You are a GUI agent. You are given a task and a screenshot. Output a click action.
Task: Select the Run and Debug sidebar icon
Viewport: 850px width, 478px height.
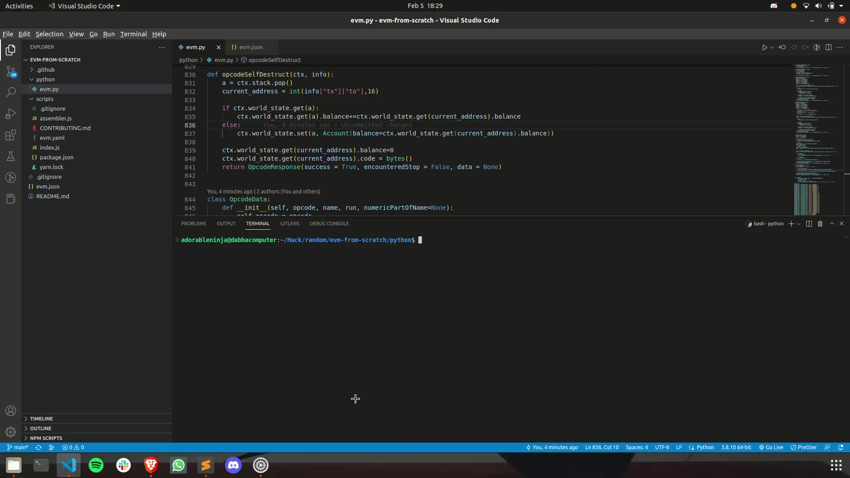click(10, 113)
